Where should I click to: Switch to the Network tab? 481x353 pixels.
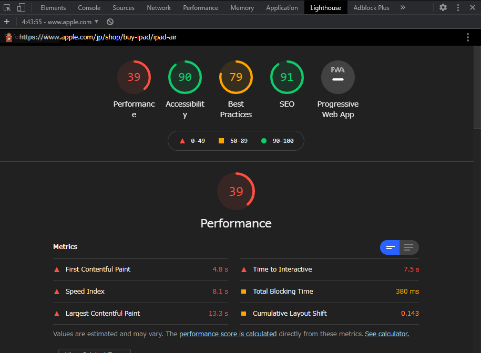pos(159,8)
